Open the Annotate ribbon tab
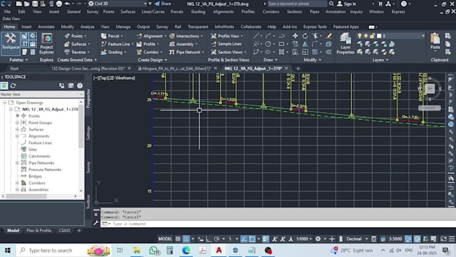The image size is (456, 257). (46, 27)
